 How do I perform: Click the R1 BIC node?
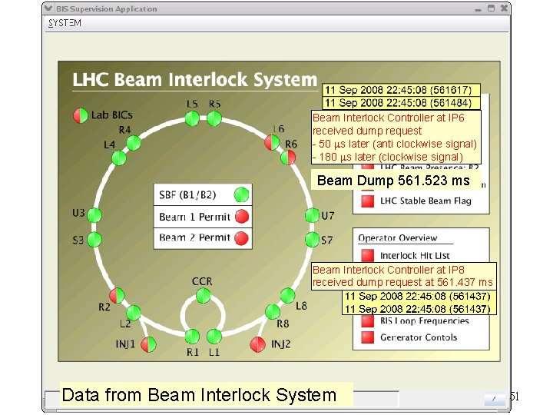coord(192,337)
